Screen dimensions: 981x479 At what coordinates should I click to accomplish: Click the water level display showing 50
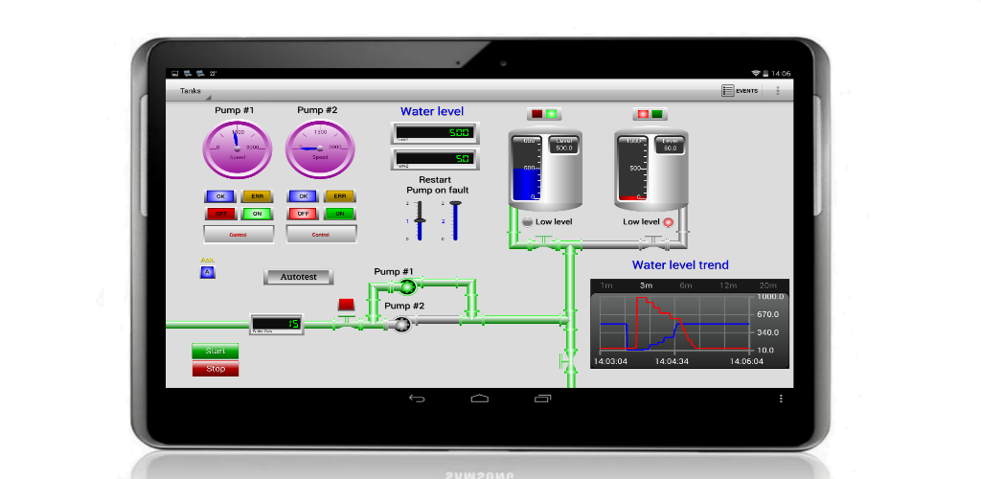(435, 159)
